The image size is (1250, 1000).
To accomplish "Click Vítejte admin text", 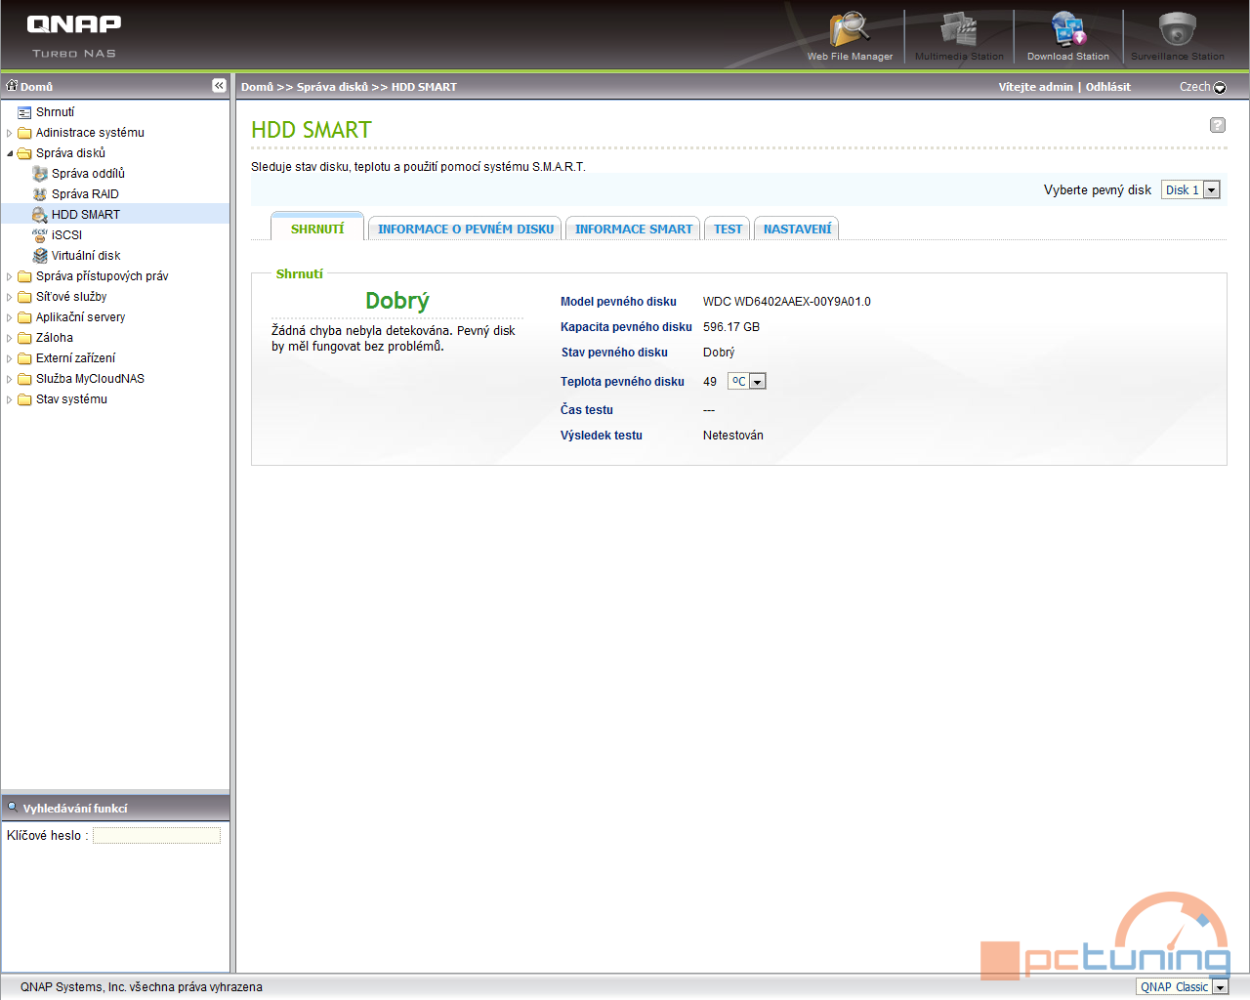I will coord(1035,87).
